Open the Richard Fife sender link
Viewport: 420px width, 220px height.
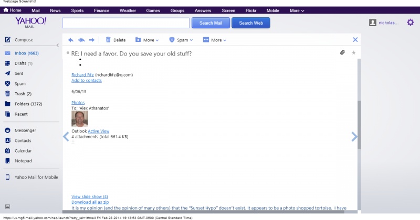82,75
